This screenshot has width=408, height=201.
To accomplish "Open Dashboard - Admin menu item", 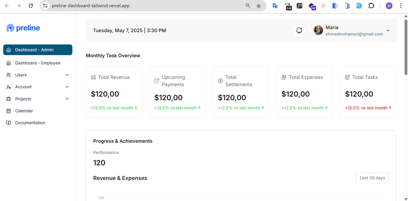I will pos(38,50).
